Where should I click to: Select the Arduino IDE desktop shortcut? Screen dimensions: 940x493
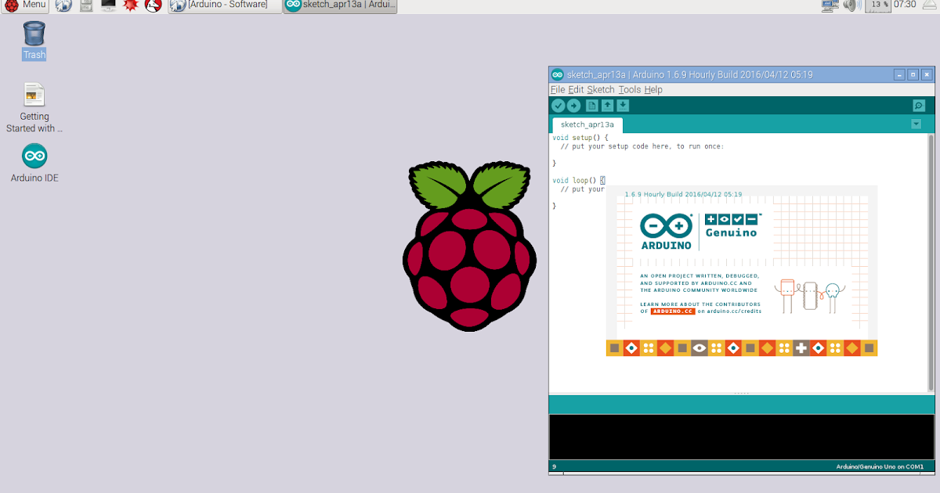34,163
